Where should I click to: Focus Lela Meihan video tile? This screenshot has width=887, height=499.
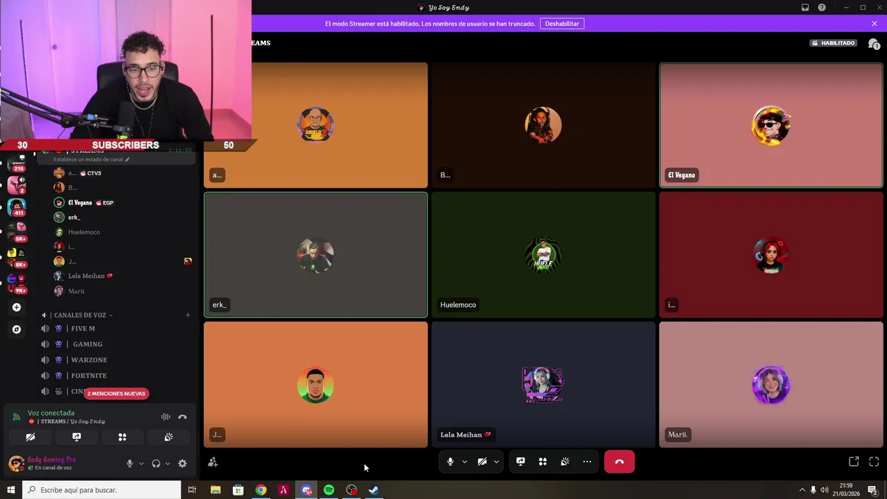543,385
